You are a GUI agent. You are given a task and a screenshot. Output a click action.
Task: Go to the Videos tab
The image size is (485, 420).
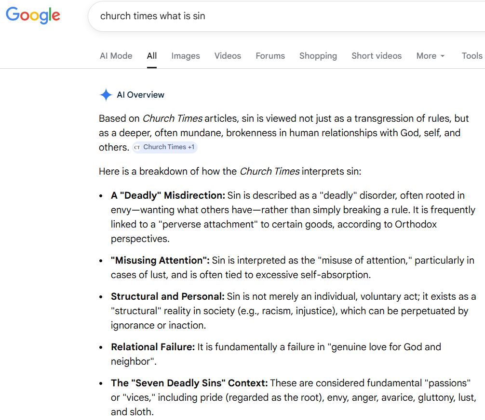pyautogui.click(x=228, y=56)
